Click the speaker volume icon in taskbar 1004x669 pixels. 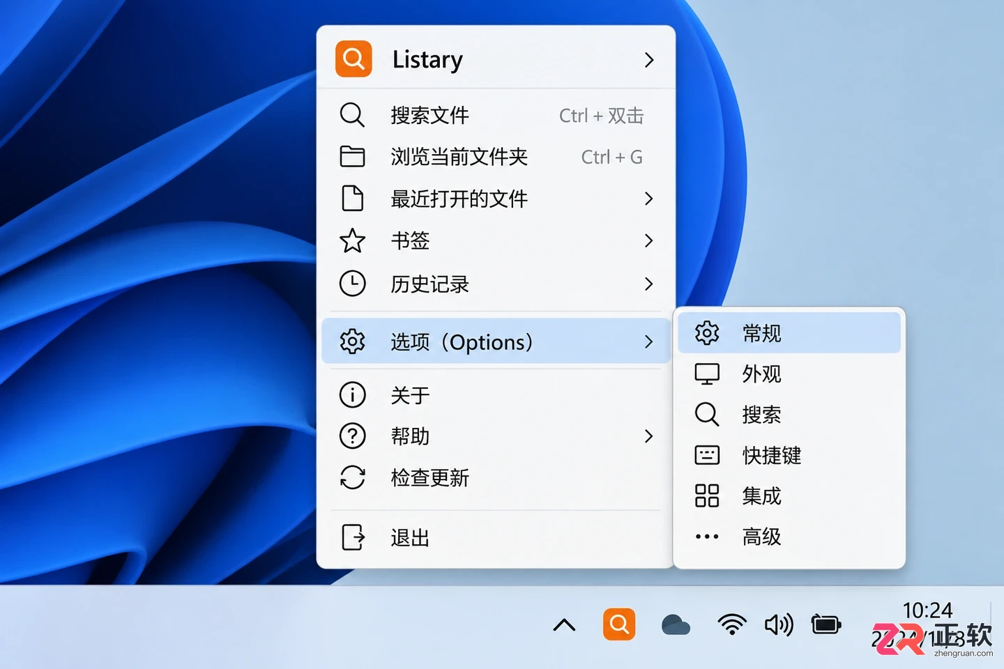tap(779, 624)
